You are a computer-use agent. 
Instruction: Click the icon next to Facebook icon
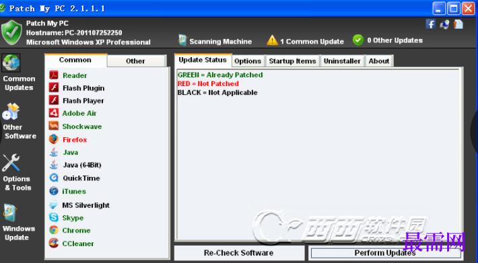444,24
